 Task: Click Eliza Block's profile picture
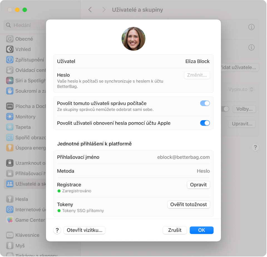pyautogui.click(x=133, y=39)
